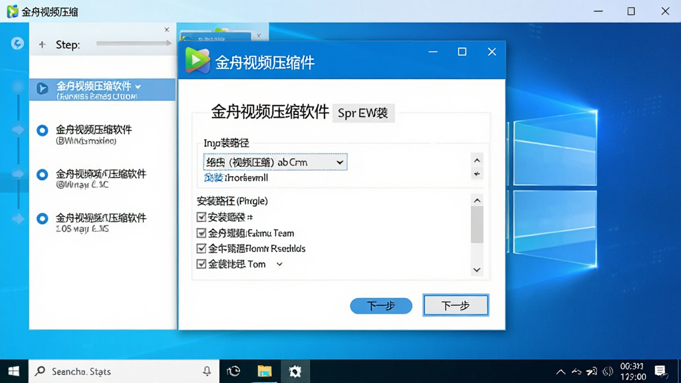Toggle the Fakmu Team checkbox
681x383 pixels.
click(201, 233)
